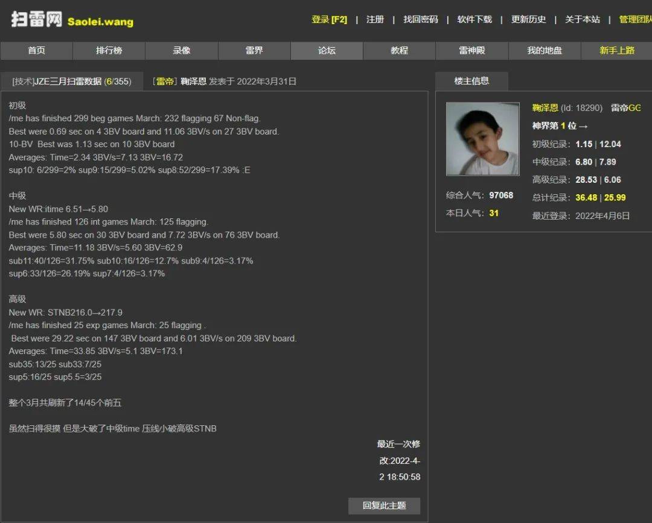Click the 回复此主题 reply button

point(384,506)
